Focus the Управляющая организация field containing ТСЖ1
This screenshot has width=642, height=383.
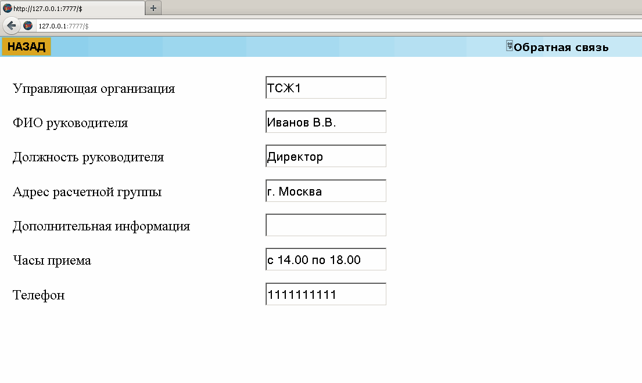pos(326,88)
